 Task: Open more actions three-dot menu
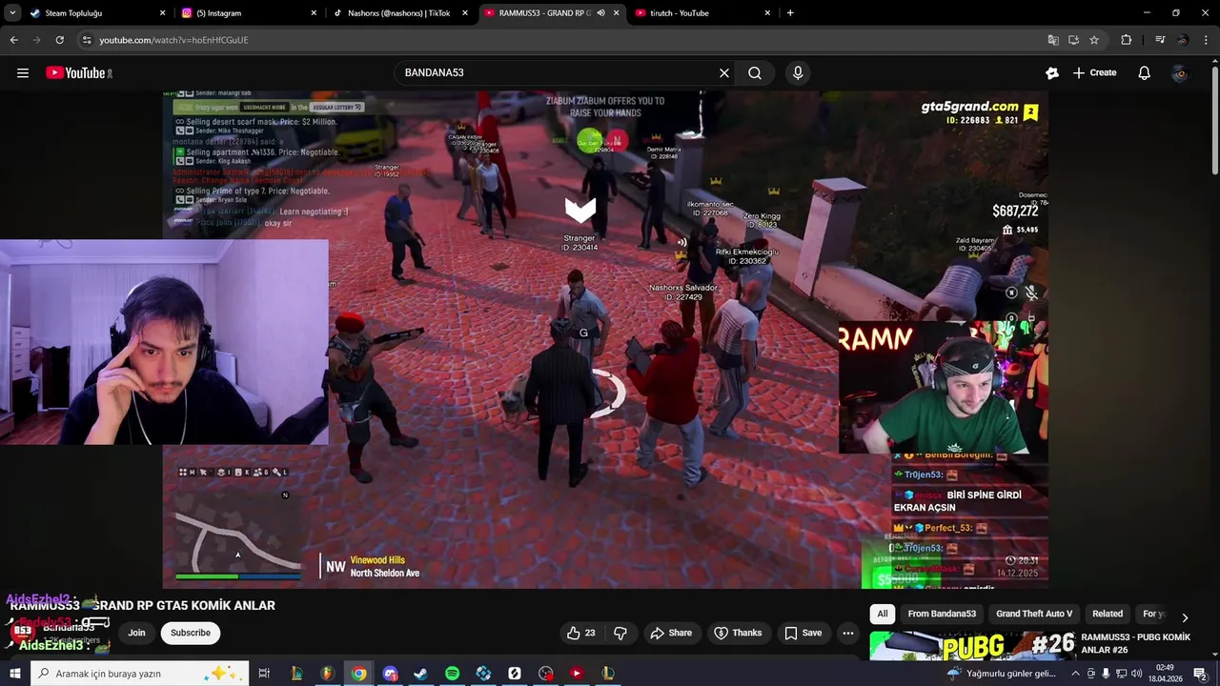[848, 633]
